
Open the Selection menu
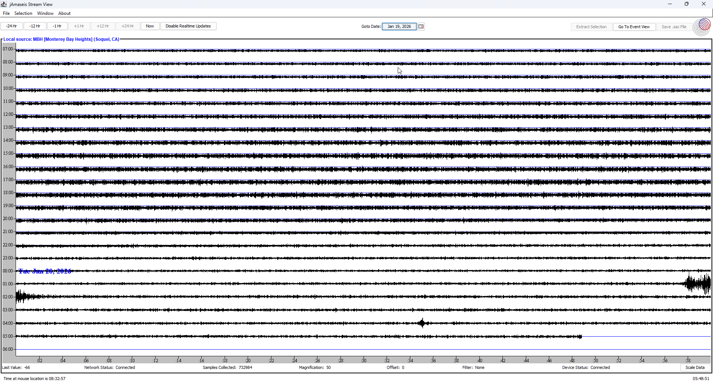23,13
